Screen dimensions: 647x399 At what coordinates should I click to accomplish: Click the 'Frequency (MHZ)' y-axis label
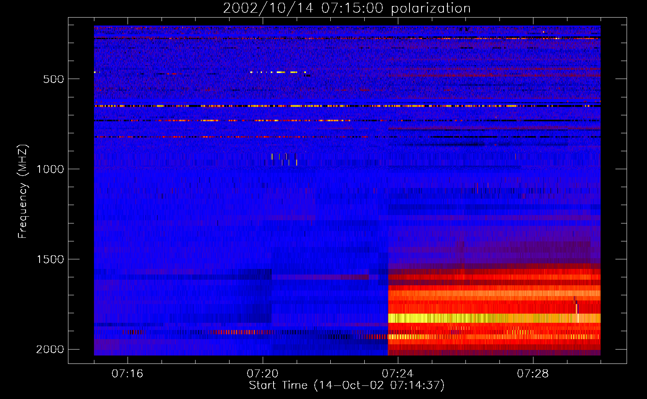[x=23, y=191]
